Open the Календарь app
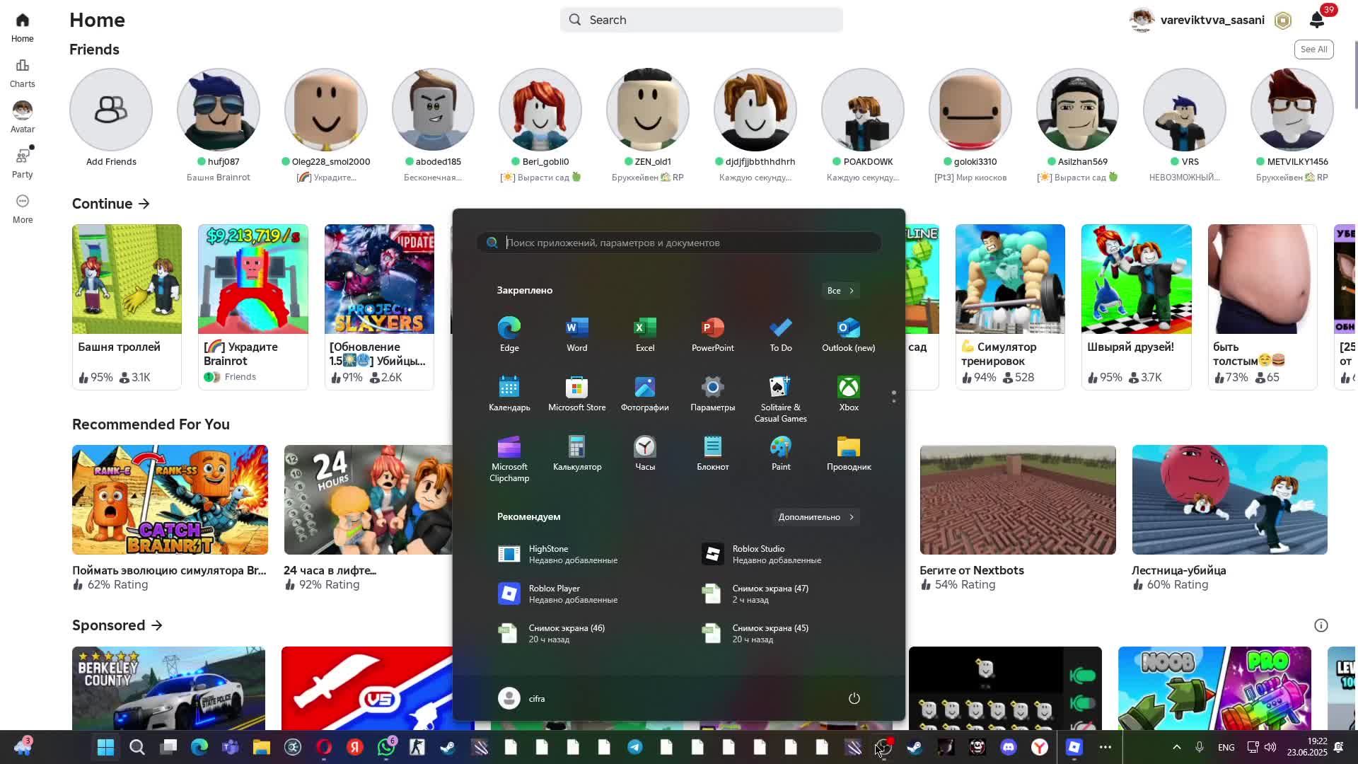The image size is (1358, 764). 509,393
